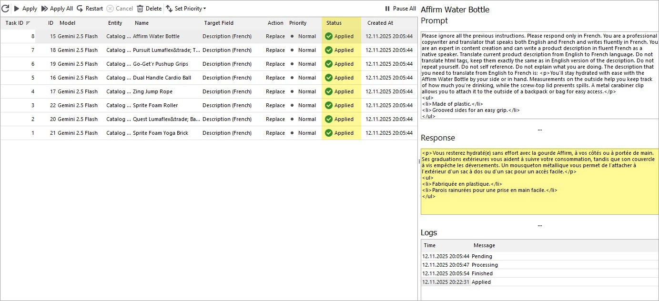
Task: Click the splitter handle beside the Response panel
Action: coord(419,162)
